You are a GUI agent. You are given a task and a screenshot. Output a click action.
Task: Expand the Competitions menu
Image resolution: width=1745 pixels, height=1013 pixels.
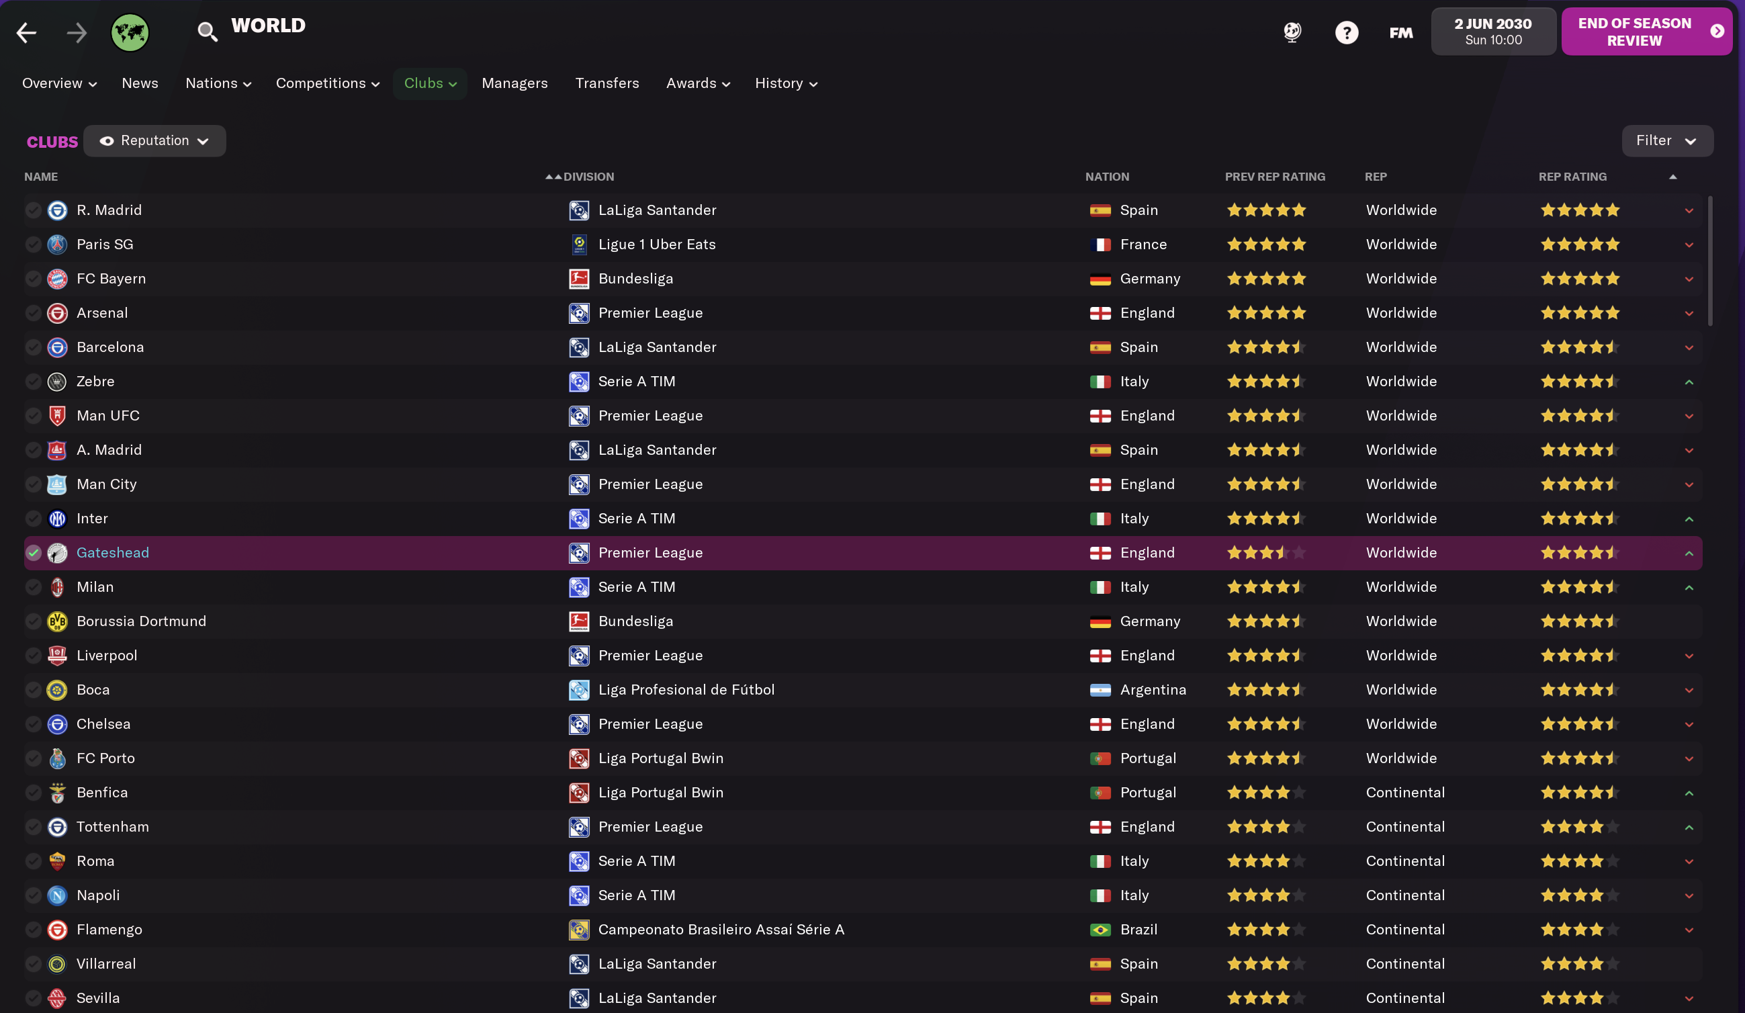[x=328, y=83]
